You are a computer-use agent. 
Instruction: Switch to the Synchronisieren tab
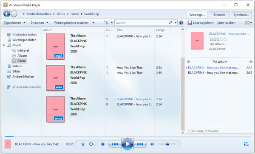pyautogui.click(x=241, y=15)
